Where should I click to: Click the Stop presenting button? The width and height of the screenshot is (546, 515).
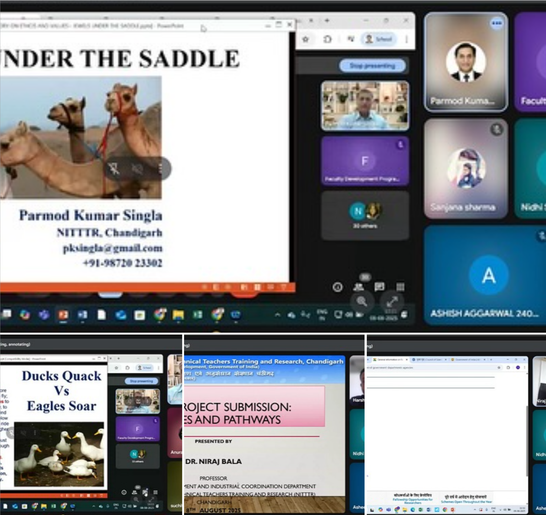pyautogui.click(x=372, y=66)
